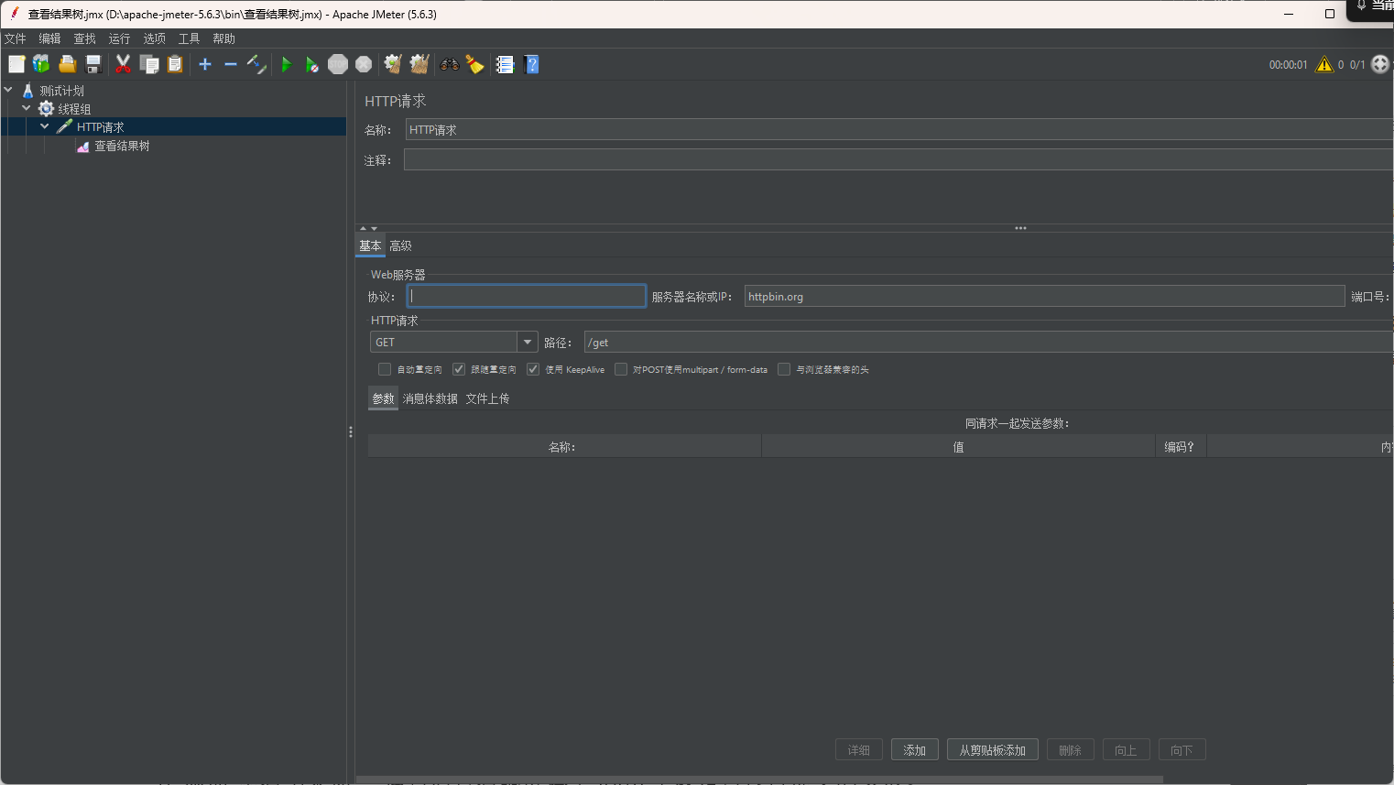The width and height of the screenshot is (1394, 785).
Task: Open the Function Helper list icon
Action: pos(505,64)
